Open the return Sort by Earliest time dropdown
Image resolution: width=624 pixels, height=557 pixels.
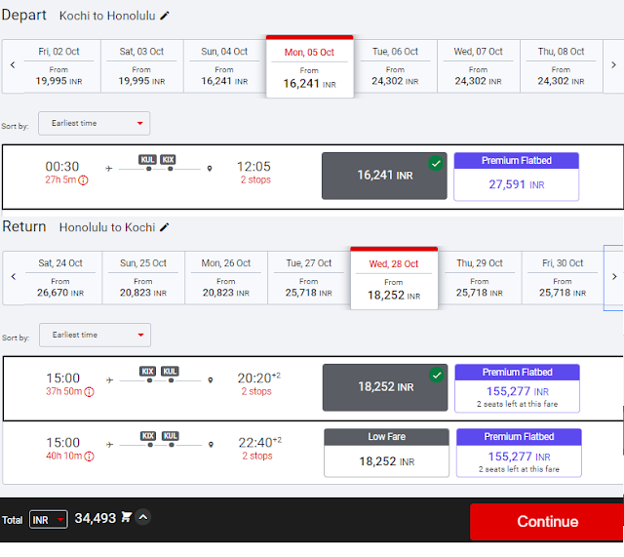coord(96,335)
